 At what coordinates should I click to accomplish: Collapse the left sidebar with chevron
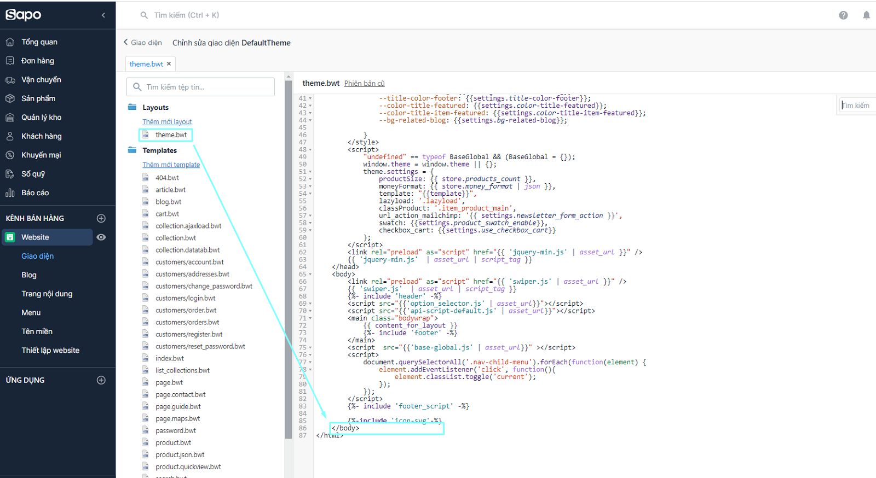[x=103, y=15]
